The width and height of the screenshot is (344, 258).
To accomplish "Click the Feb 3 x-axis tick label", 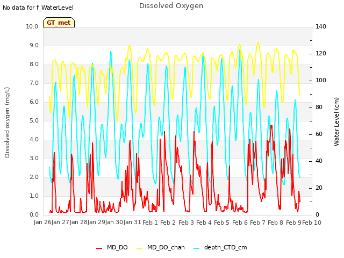I will 186,223.
